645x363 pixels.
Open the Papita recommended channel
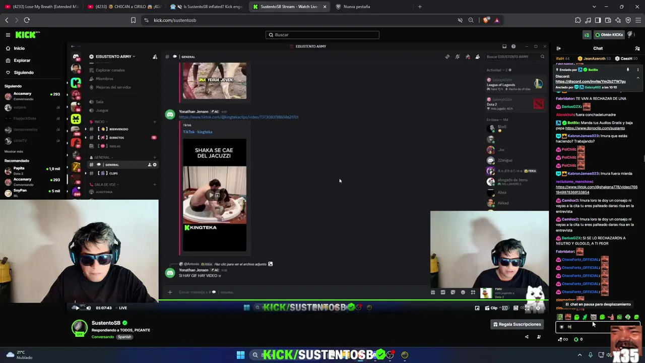(32, 170)
